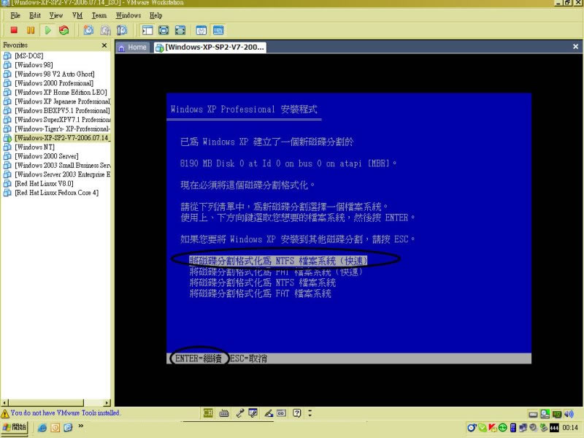Click the Reset VM toolbar button
The height and width of the screenshot is (438, 584).
pos(64,30)
